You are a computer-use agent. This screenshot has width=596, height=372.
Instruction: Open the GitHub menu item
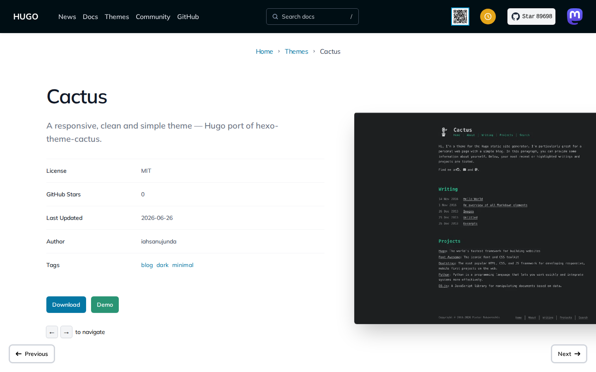pos(188,17)
